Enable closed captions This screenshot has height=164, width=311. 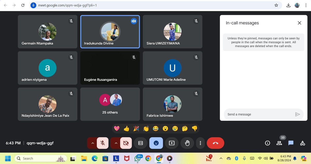pyautogui.click(x=140, y=143)
